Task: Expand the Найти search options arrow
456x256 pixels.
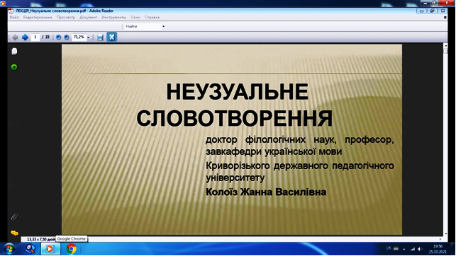Action: coord(163,26)
